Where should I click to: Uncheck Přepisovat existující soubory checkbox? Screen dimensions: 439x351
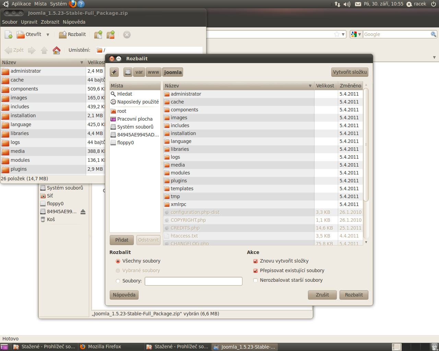coord(256,271)
